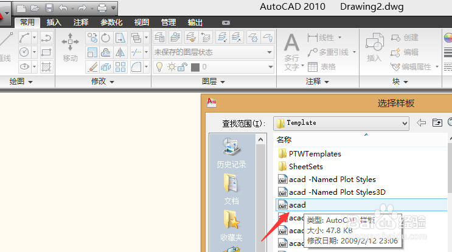The image size is (452, 252).
Task: Toggle layer 0 freeze sun icon
Action: point(172,67)
